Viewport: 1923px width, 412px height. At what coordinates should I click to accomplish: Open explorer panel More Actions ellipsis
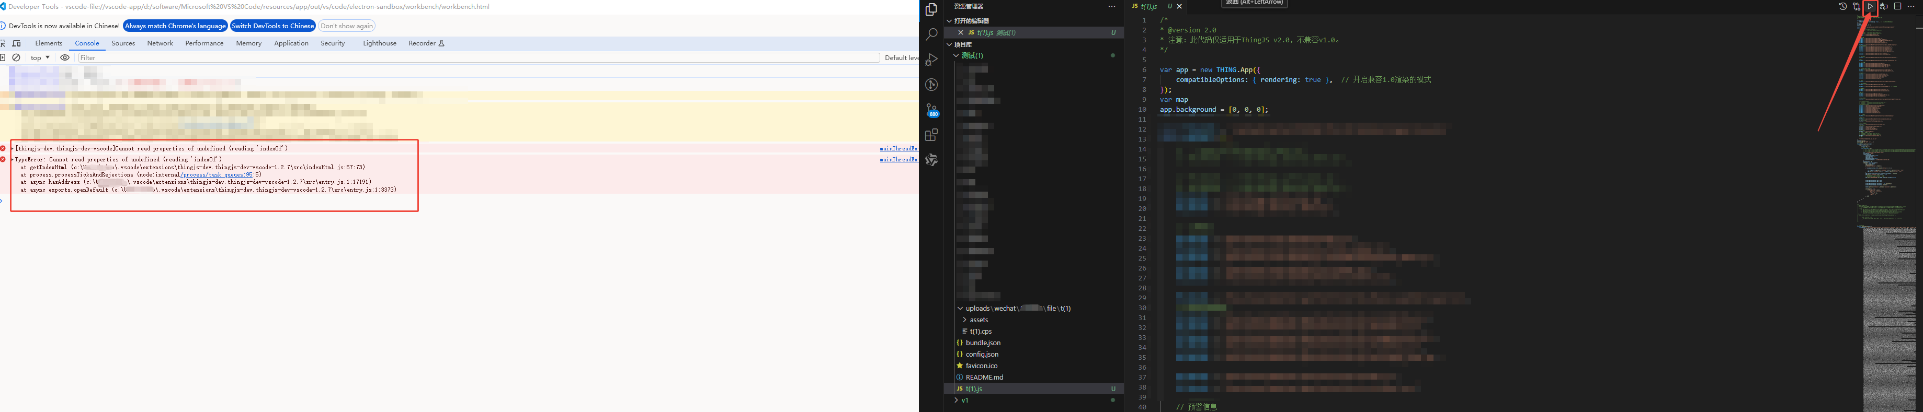[1111, 6]
